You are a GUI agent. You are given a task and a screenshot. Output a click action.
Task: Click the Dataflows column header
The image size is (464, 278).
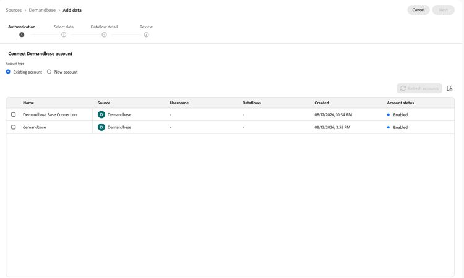[252, 103]
